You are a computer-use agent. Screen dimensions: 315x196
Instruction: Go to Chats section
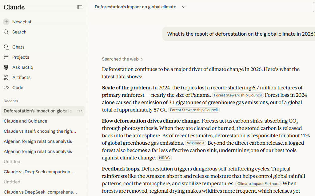(18, 47)
